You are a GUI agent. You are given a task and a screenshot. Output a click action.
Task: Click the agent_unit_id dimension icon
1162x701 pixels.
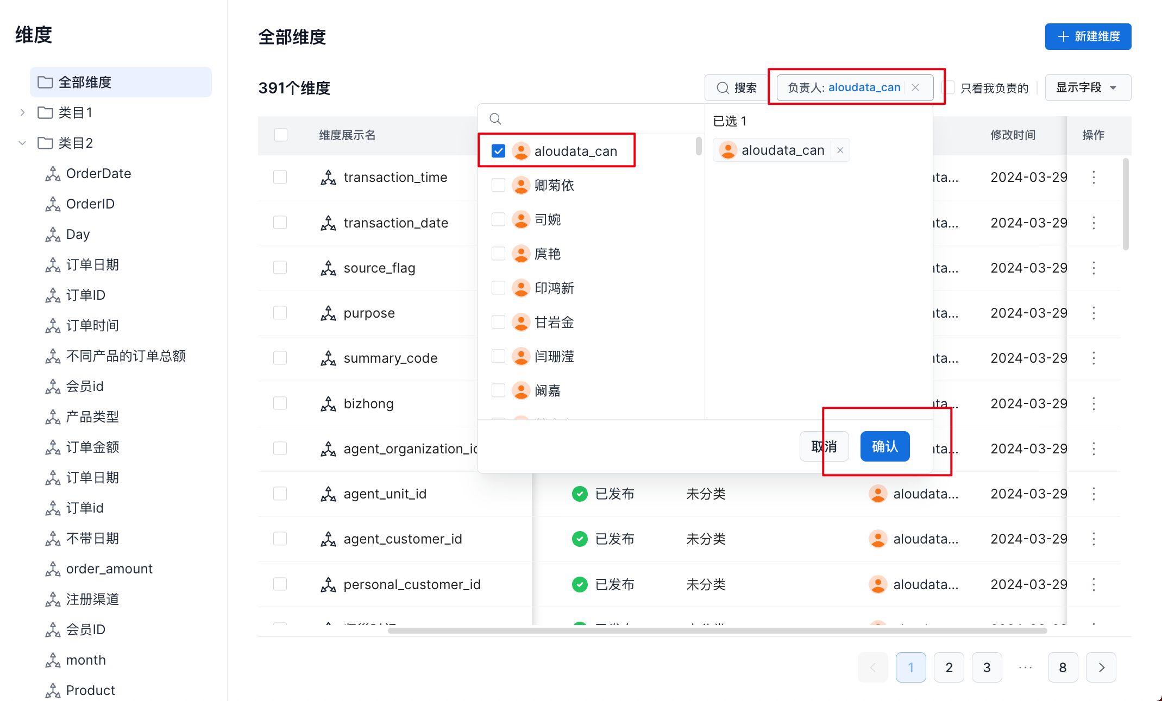coord(328,494)
